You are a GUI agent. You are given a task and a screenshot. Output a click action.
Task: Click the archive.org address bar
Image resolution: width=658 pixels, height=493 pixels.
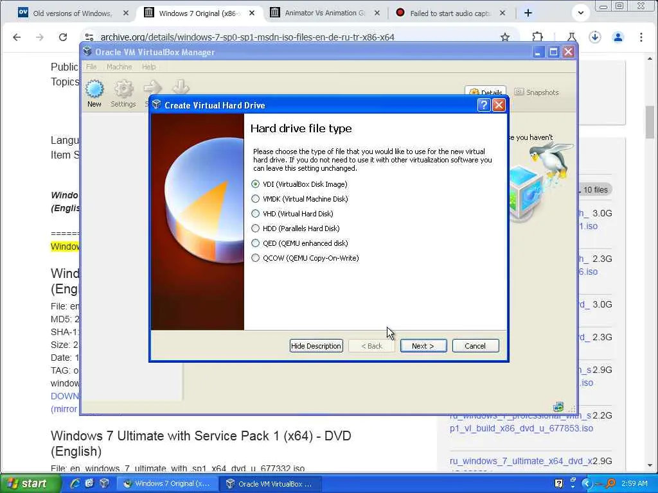pyautogui.click(x=247, y=37)
